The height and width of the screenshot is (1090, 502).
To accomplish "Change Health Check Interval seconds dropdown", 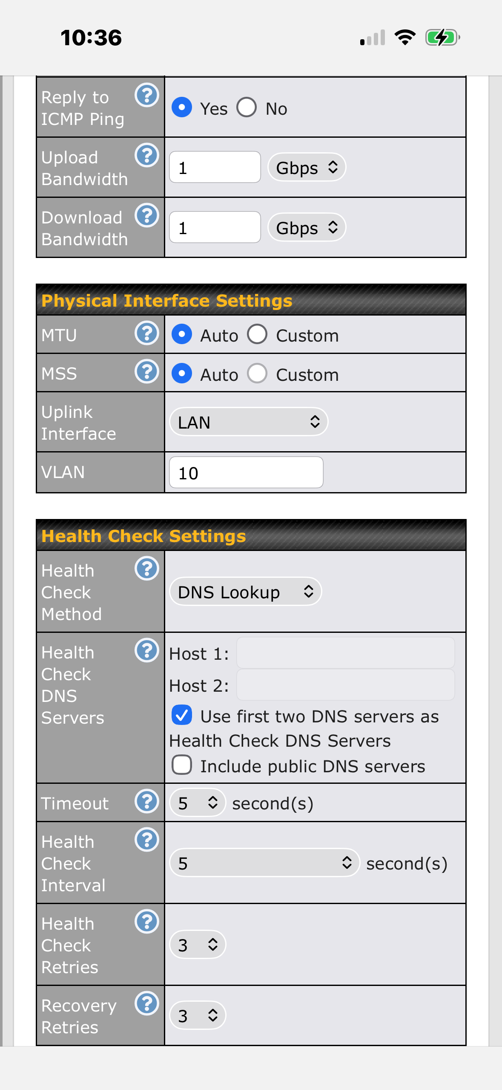I will click(264, 863).
